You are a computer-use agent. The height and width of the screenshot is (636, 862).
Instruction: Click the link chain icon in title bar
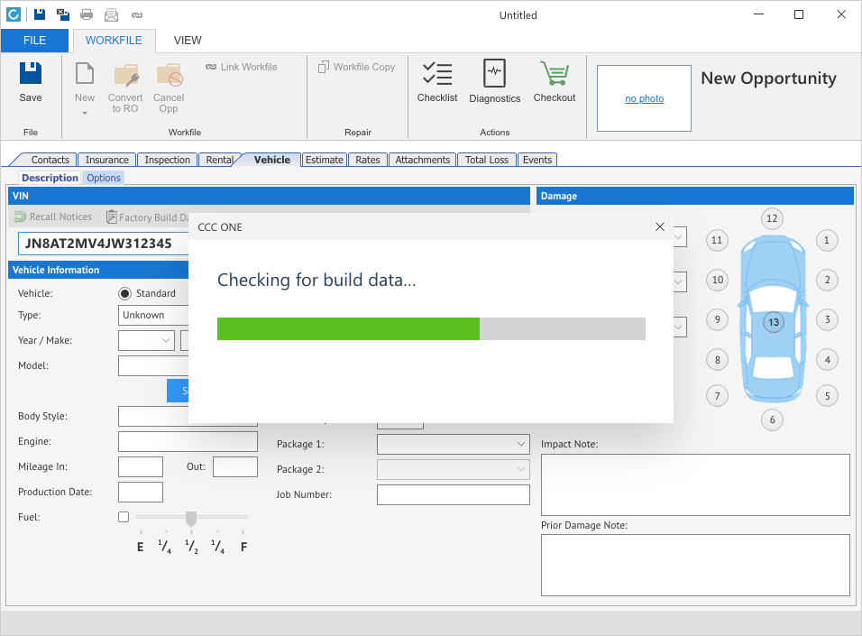[137, 14]
